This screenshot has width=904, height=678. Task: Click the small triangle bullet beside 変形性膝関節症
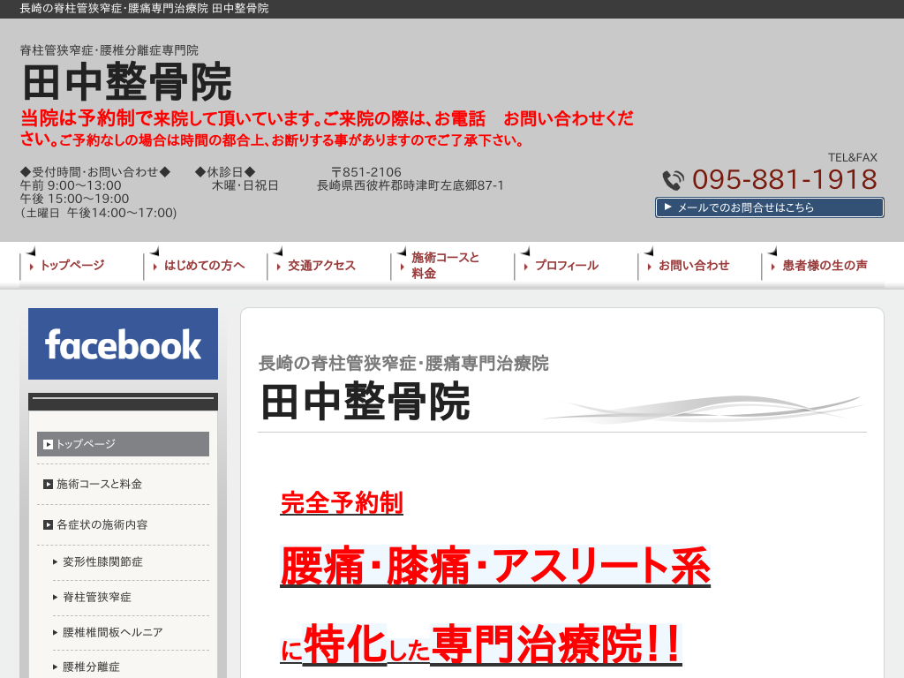pos(55,562)
